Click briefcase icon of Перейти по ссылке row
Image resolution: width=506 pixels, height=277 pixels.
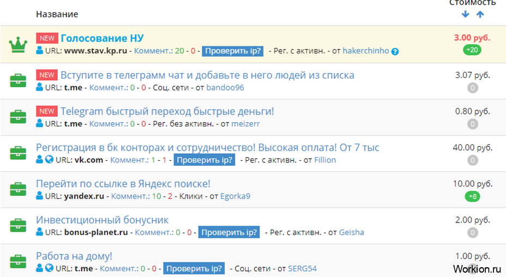18,189
